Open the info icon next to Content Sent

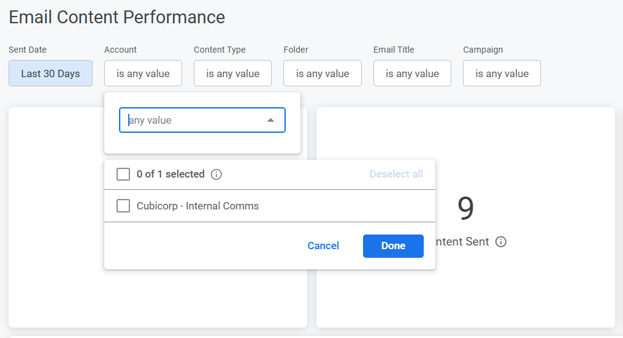click(x=500, y=242)
